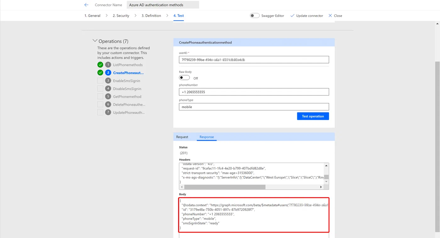Click chevron between General and Security
The height and width of the screenshot is (238, 440).
tap(107, 15)
